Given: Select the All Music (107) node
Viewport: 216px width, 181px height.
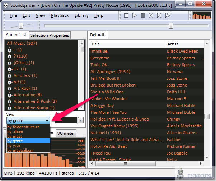Looking at the screenshot, I should pyautogui.click(x=22, y=43).
